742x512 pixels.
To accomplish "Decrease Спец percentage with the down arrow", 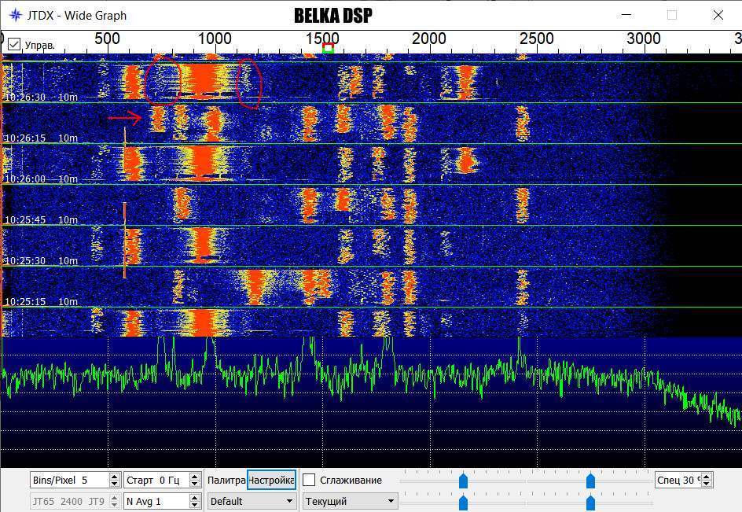I will click(x=707, y=484).
